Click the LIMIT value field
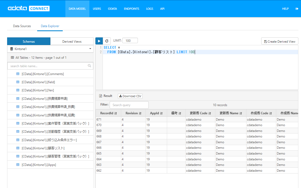 tap(130, 41)
